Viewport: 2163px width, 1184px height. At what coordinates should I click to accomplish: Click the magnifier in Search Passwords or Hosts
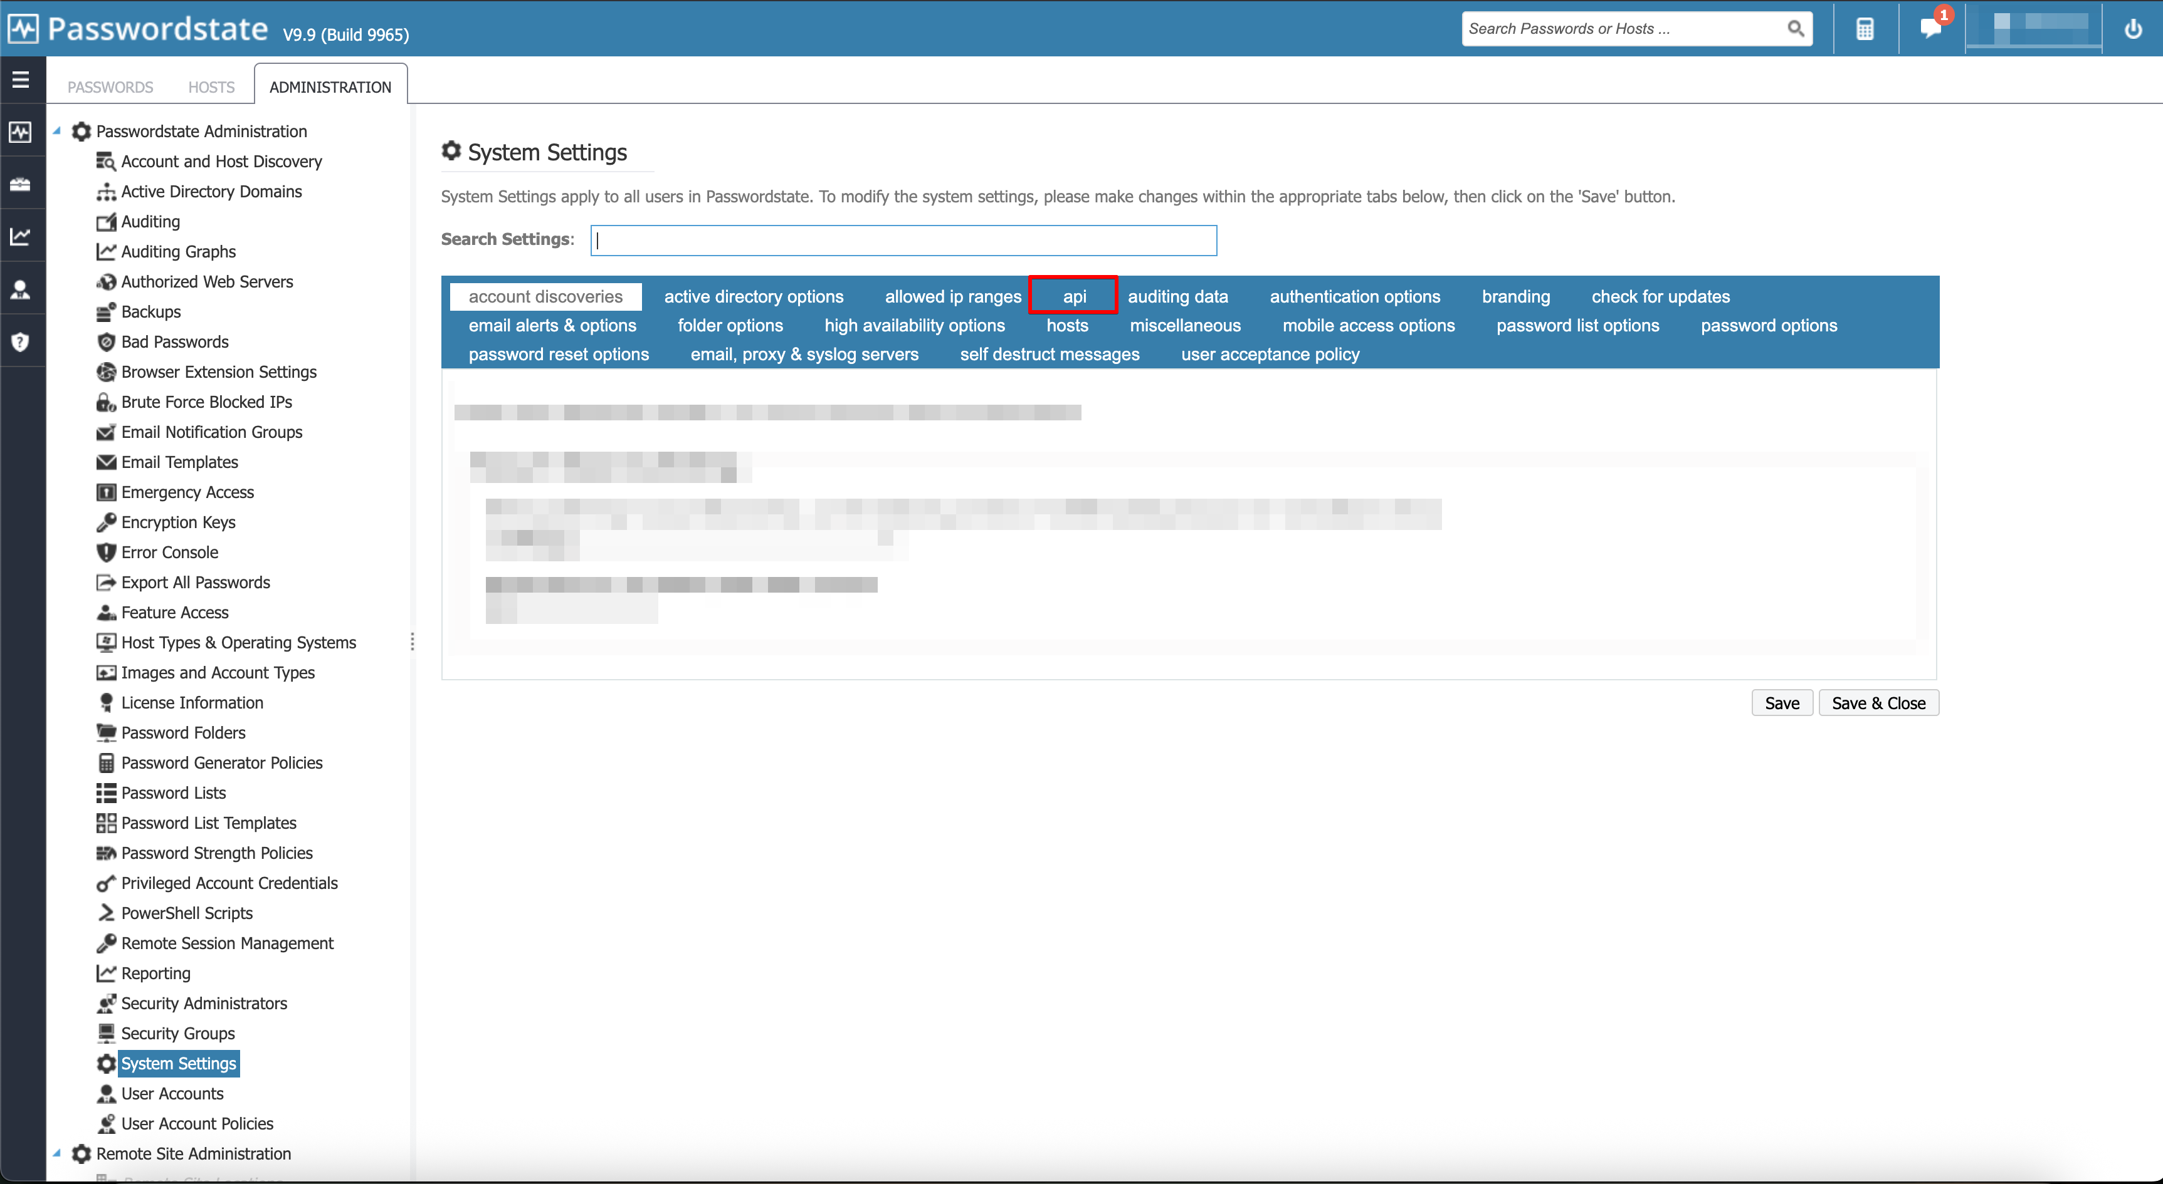point(1796,28)
